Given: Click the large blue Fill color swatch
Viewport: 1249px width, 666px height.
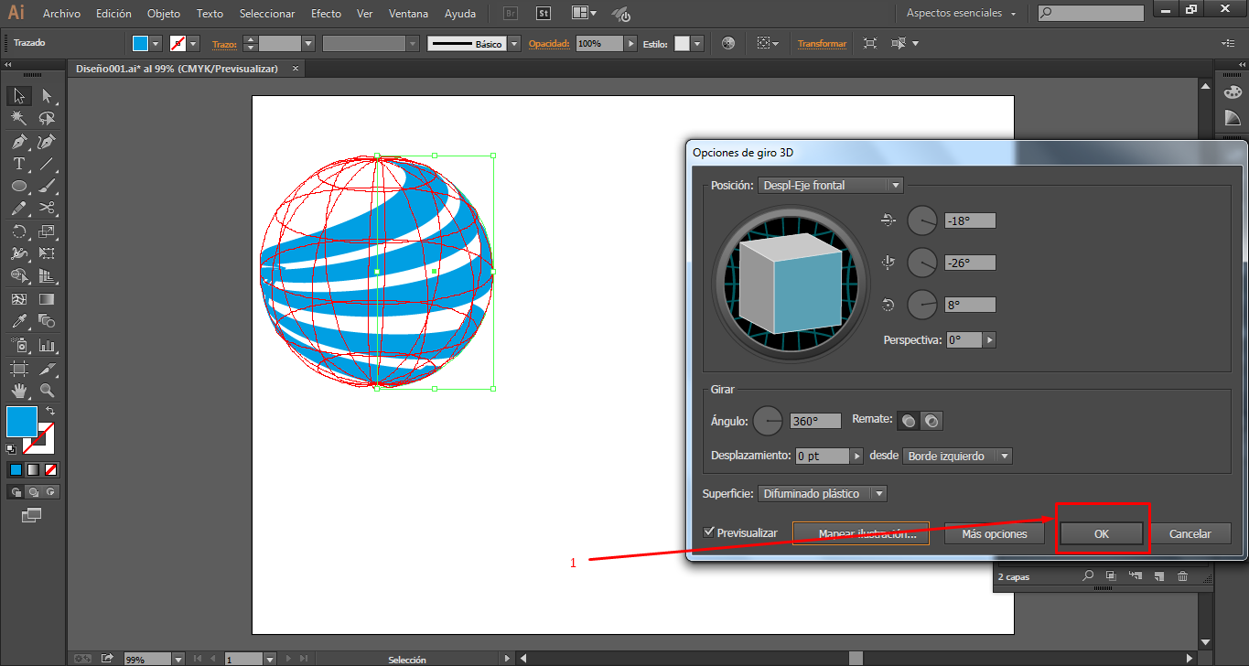Looking at the screenshot, I should coord(22,422).
